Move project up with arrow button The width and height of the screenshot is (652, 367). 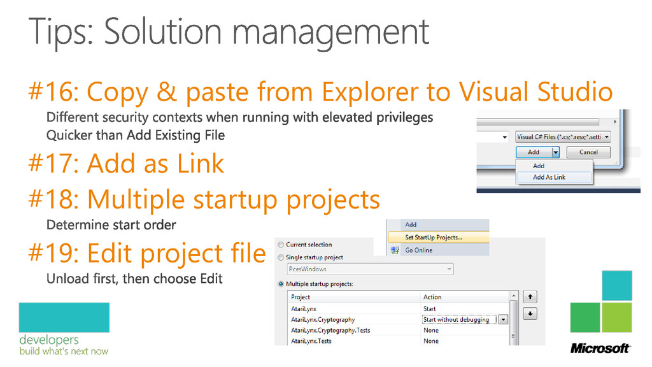click(530, 297)
